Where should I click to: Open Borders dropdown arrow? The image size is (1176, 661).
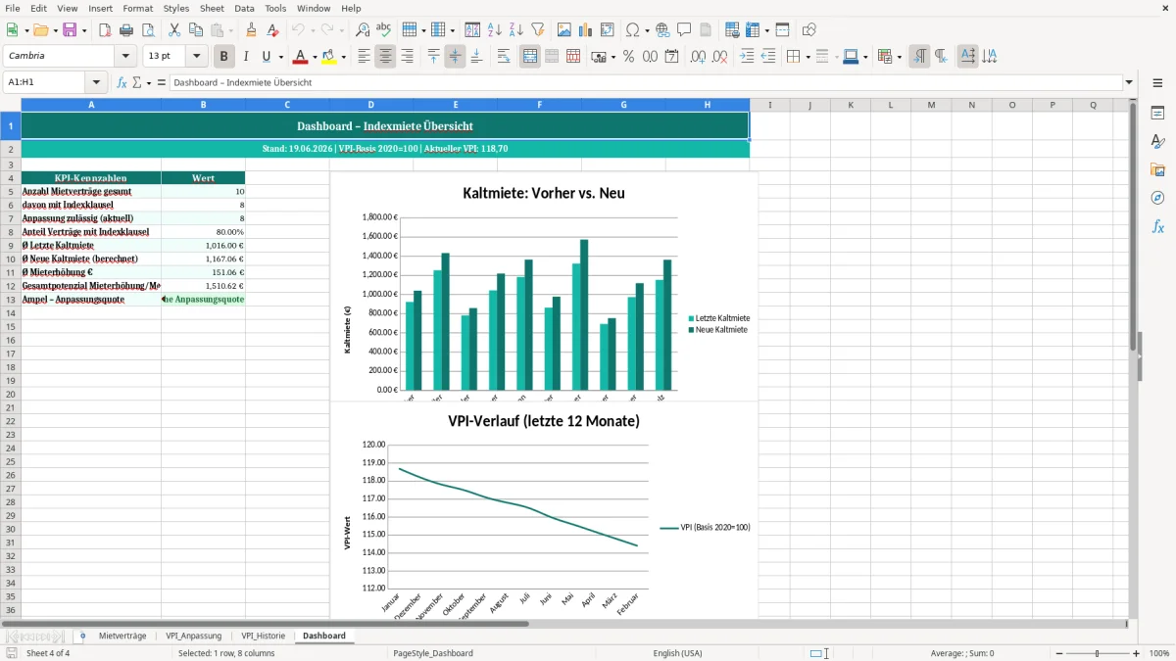807,57
